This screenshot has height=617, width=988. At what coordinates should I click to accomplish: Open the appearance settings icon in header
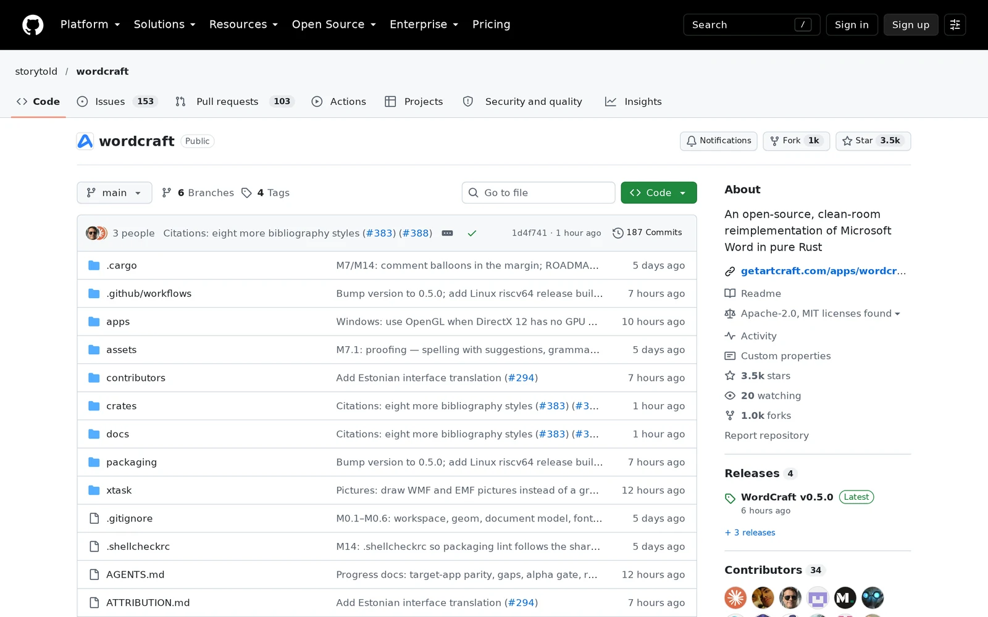pos(955,25)
